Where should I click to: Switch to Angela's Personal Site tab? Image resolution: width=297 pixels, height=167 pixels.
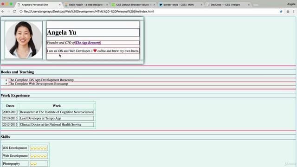coord(39,5)
